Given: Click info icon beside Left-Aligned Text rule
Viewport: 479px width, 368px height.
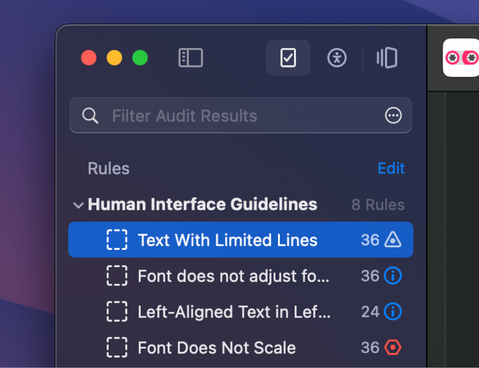Looking at the screenshot, I should click(393, 312).
